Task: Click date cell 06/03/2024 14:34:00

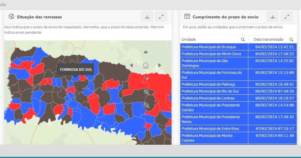Action: 273,107
